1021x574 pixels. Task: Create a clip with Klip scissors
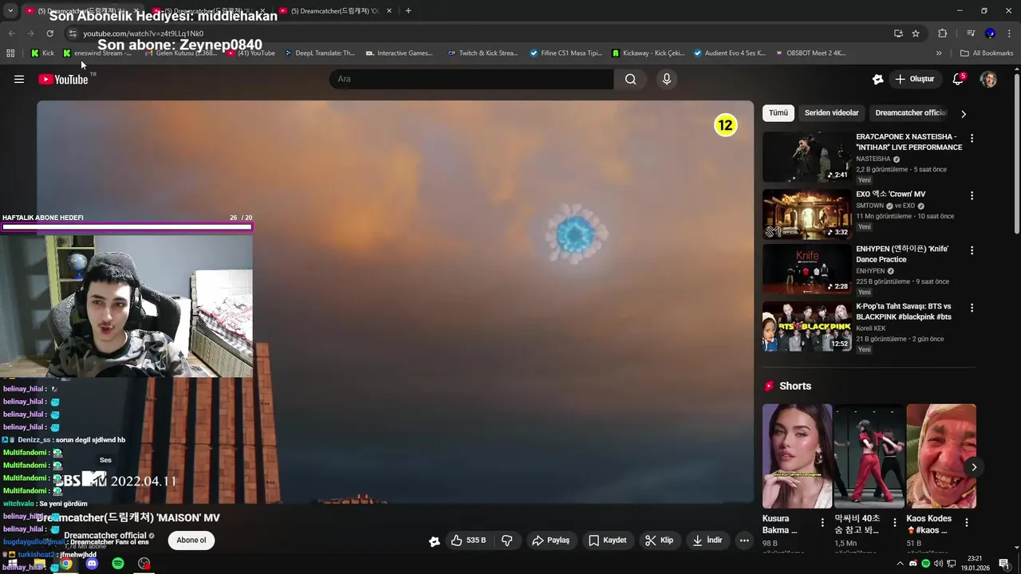click(x=659, y=541)
